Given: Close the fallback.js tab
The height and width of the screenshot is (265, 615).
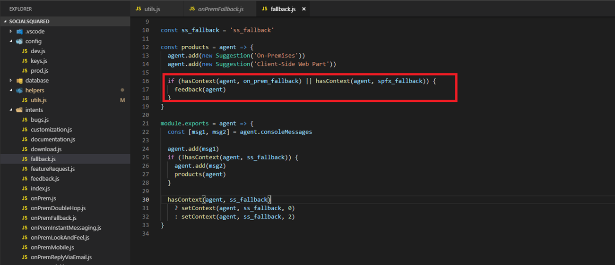Looking at the screenshot, I should click(x=304, y=9).
